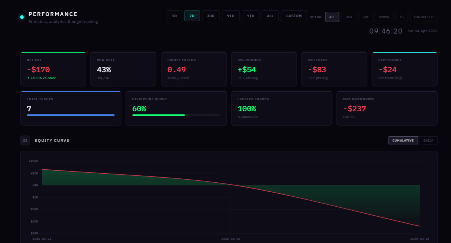Click the Win$ / Loss$ text

click(x=178, y=78)
